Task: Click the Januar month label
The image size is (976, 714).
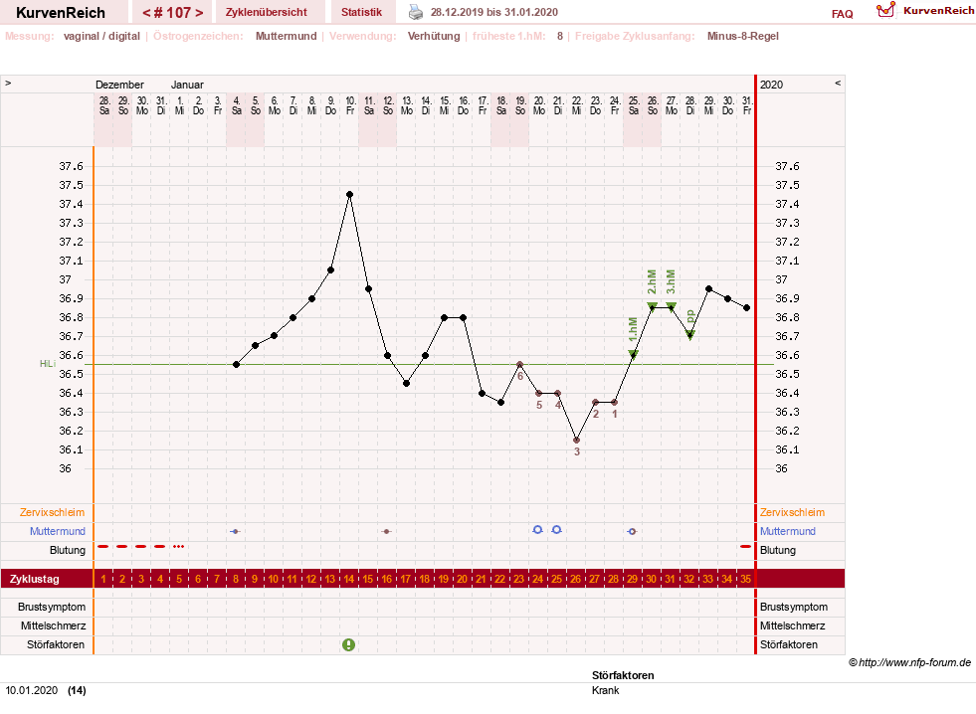Action: click(187, 85)
